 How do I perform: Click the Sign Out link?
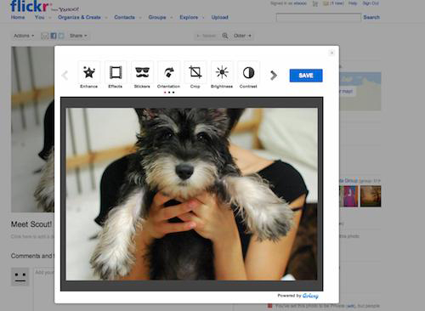[371, 3]
